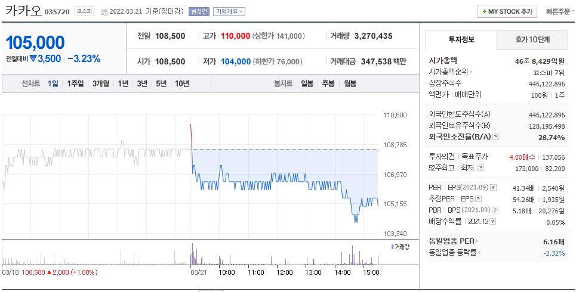This screenshot has width=576, height=292.
Task: Click the 저가 value 104,000
Action: 235,61
